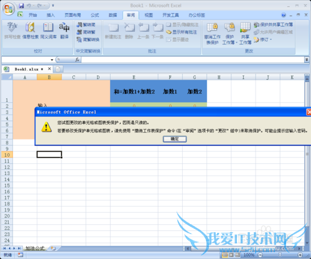This screenshot has height=259, width=311.
Task: Open the Developer (开发工具) tab
Action: pyautogui.click(x=170, y=15)
